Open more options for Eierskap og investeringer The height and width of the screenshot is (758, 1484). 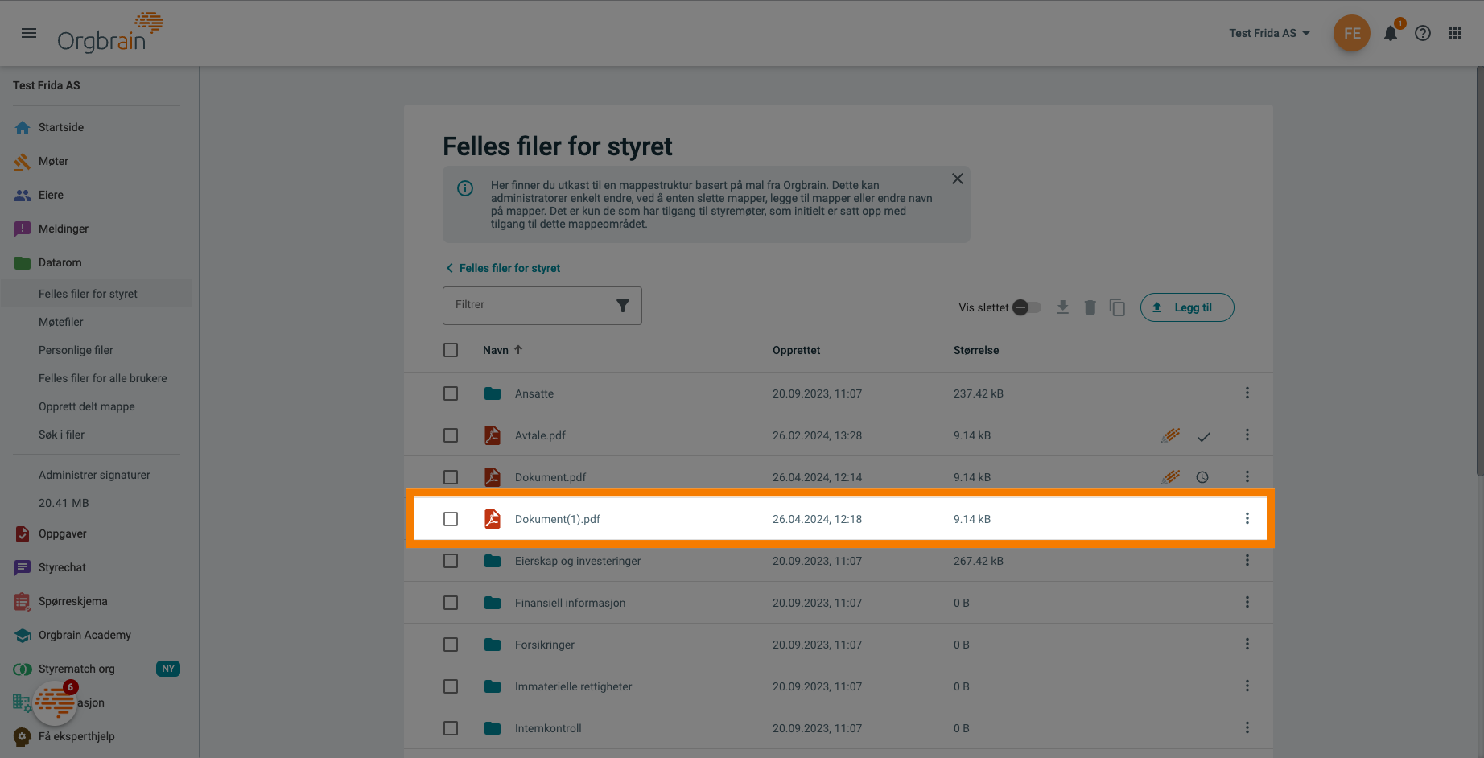tap(1247, 560)
